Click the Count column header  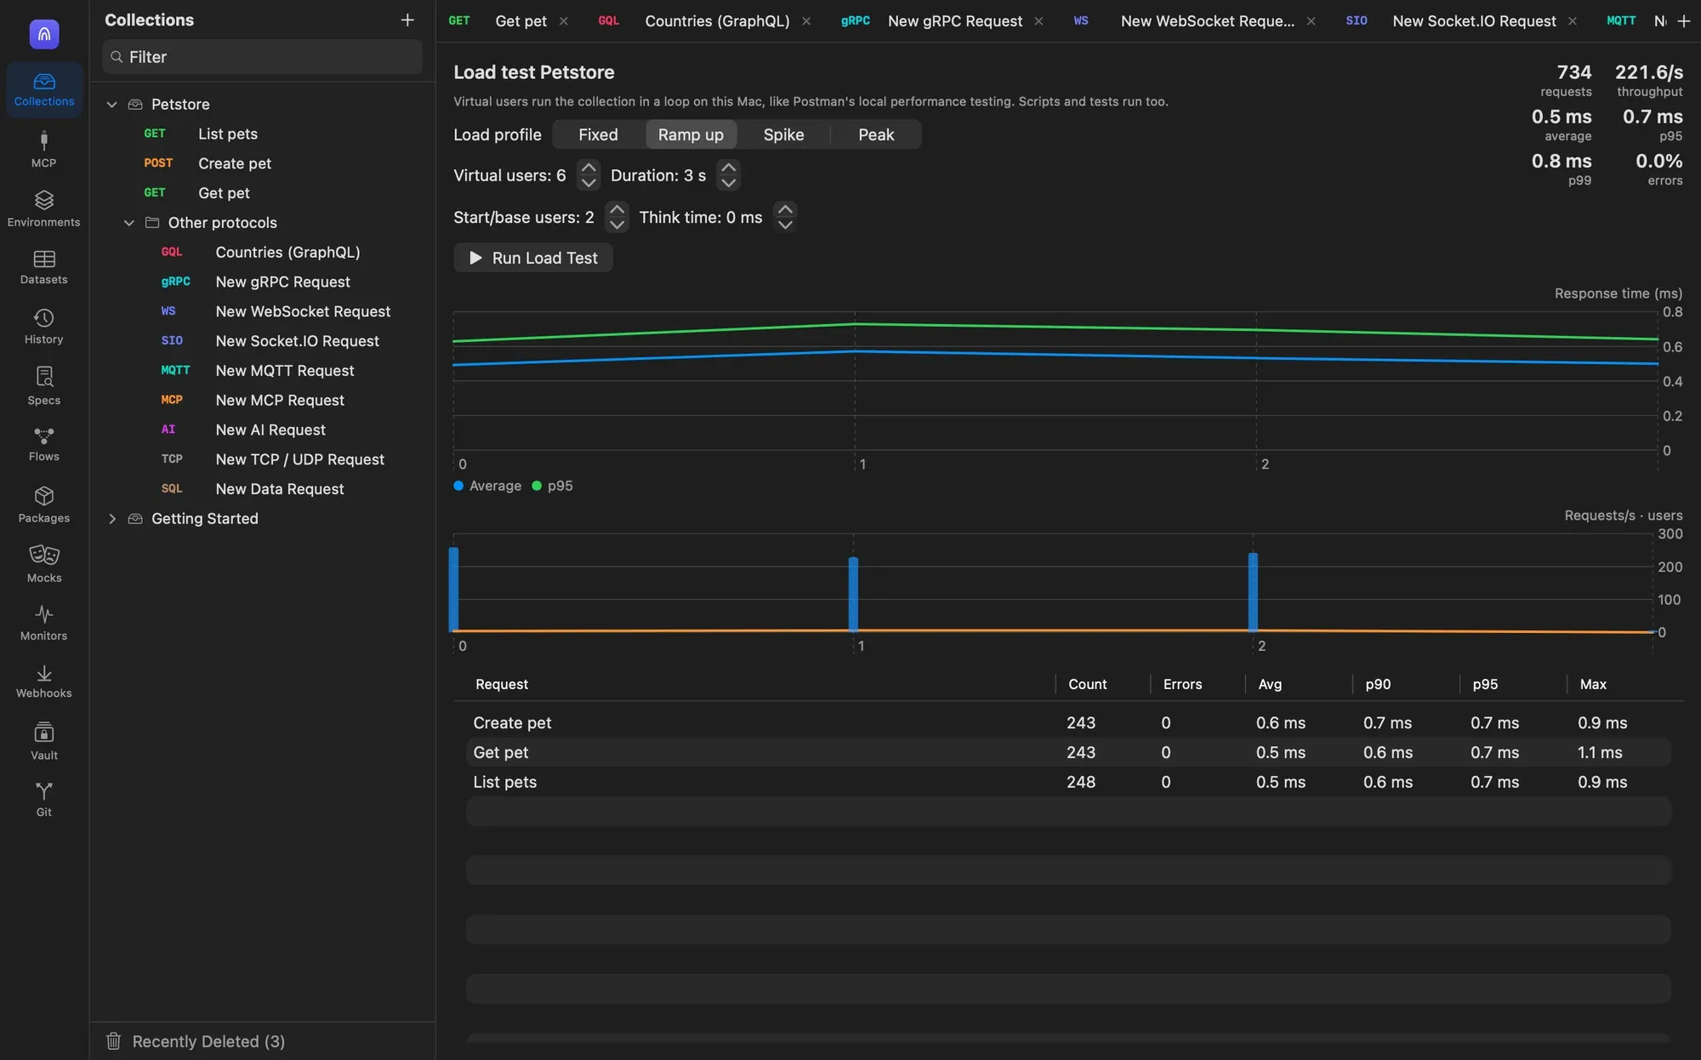1087,685
